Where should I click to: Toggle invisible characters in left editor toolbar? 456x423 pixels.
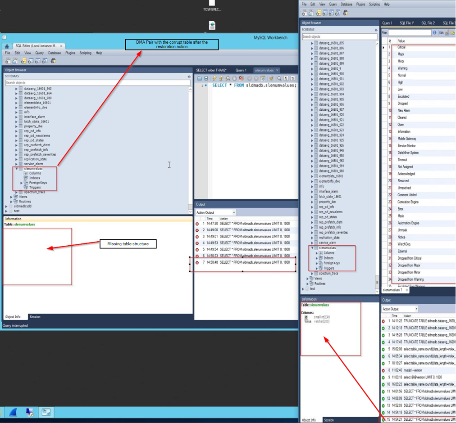click(x=286, y=78)
